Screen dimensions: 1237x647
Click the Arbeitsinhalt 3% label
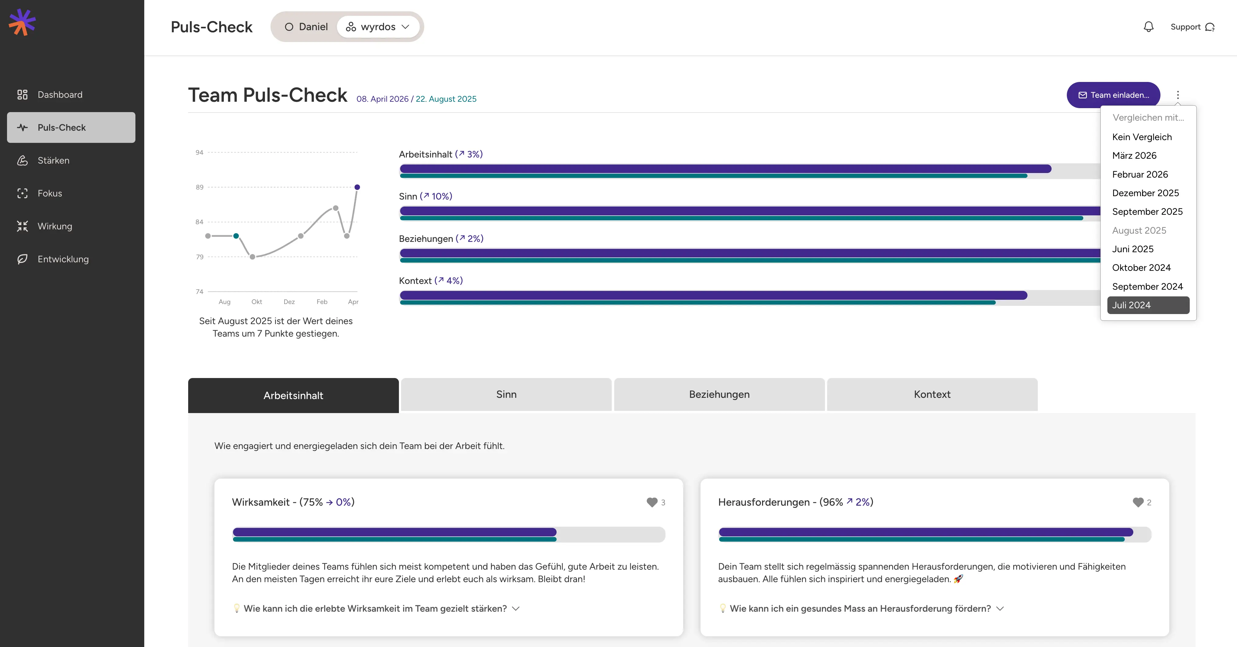[x=440, y=154]
